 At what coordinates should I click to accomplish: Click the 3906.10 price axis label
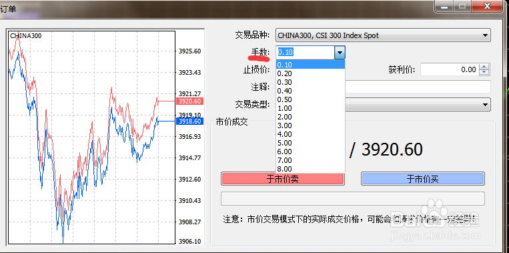[189, 241]
